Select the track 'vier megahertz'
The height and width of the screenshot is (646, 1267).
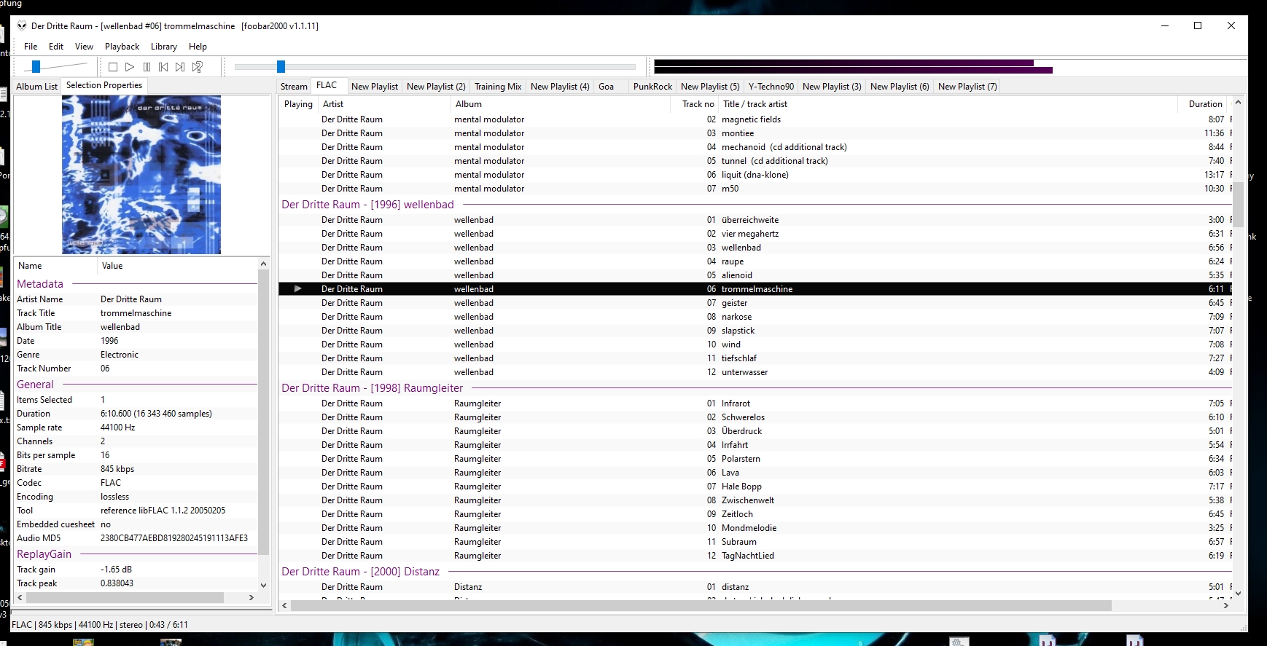pyautogui.click(x=755, y=234)
